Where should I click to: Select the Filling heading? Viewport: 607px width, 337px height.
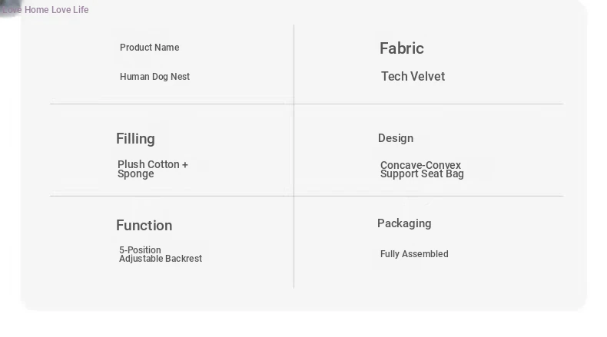click(135, 139)
